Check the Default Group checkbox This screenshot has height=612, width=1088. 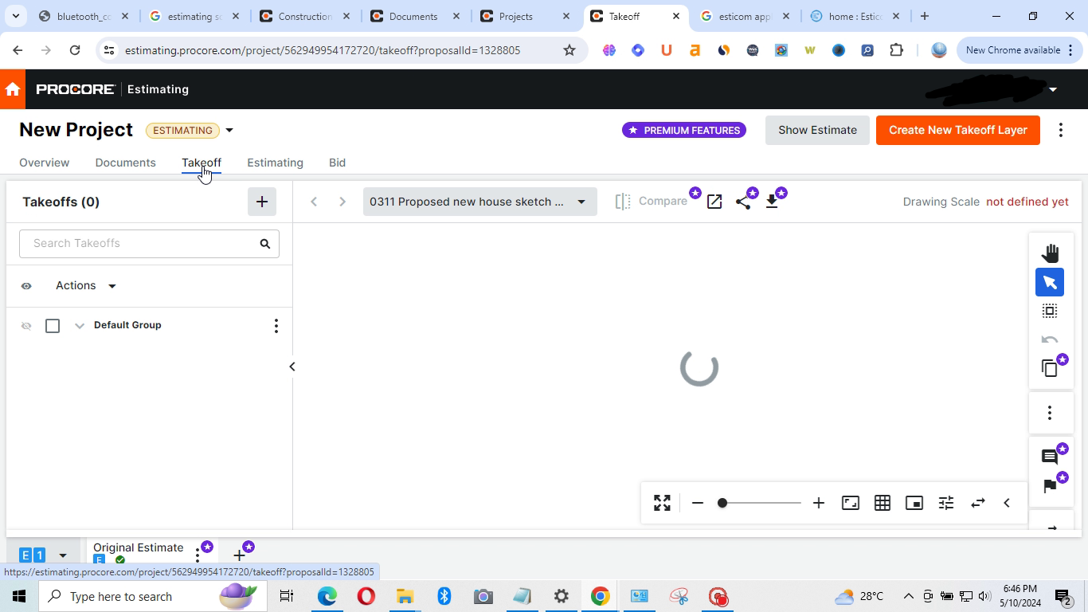point(53,326)
